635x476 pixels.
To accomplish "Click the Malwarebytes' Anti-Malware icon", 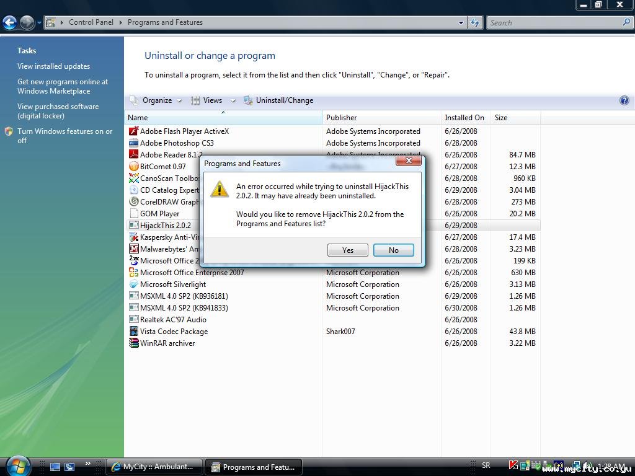I will point(134,249).
